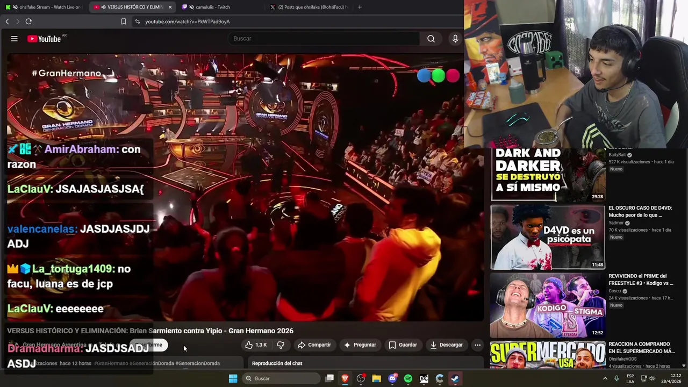The width and height of the screenshot is (688, 387).
Task: Go back with the browser back arrow
Action: pyautogui.click(x=7, y=21)
